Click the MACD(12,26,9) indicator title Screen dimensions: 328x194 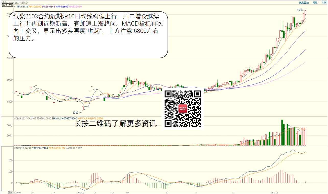(22, 148)
